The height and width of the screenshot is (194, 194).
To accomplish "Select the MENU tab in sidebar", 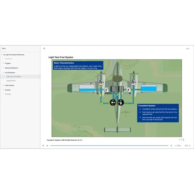I will [4, 48].
